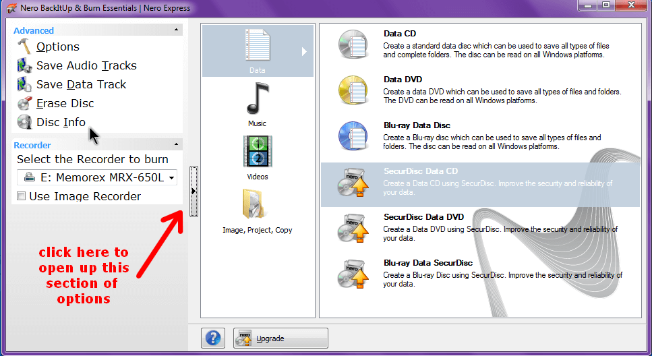Viewport: 652px width, 356px height.
Task: Click the Image, Project, Copy label
Action: point(258,230)
